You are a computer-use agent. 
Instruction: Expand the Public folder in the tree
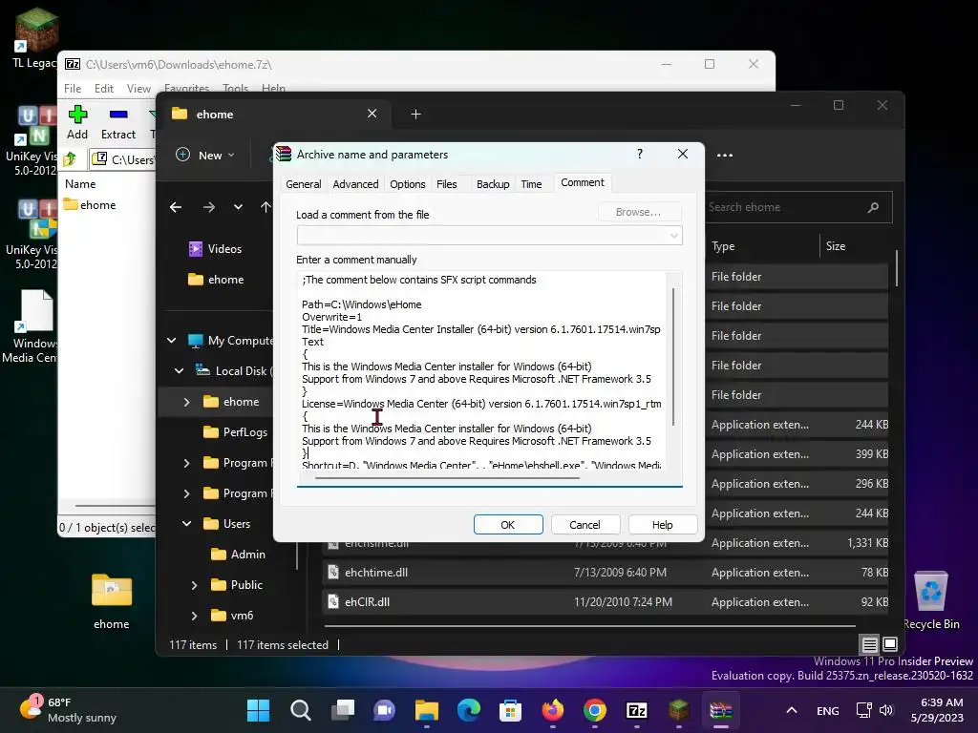coord(194,585)
